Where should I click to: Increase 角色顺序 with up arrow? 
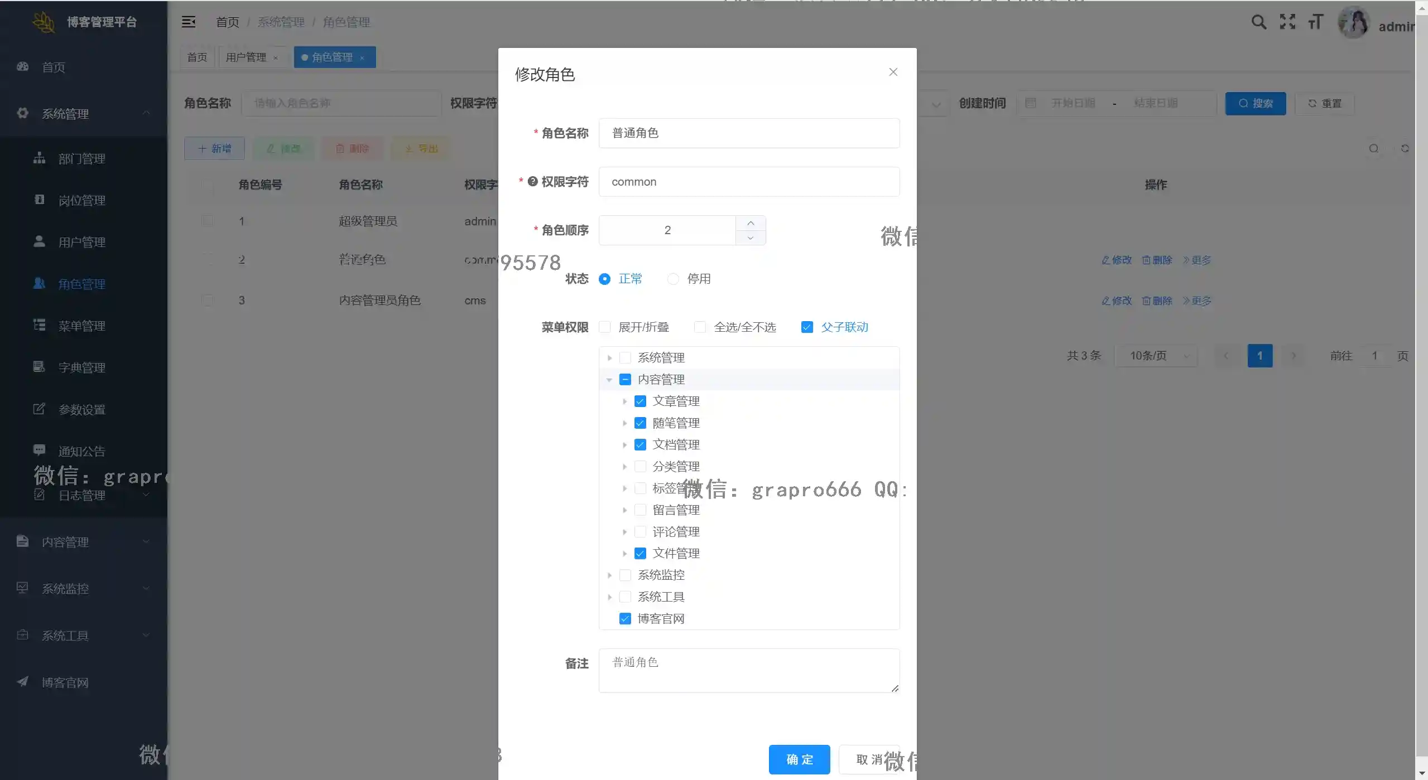point(751,223)
